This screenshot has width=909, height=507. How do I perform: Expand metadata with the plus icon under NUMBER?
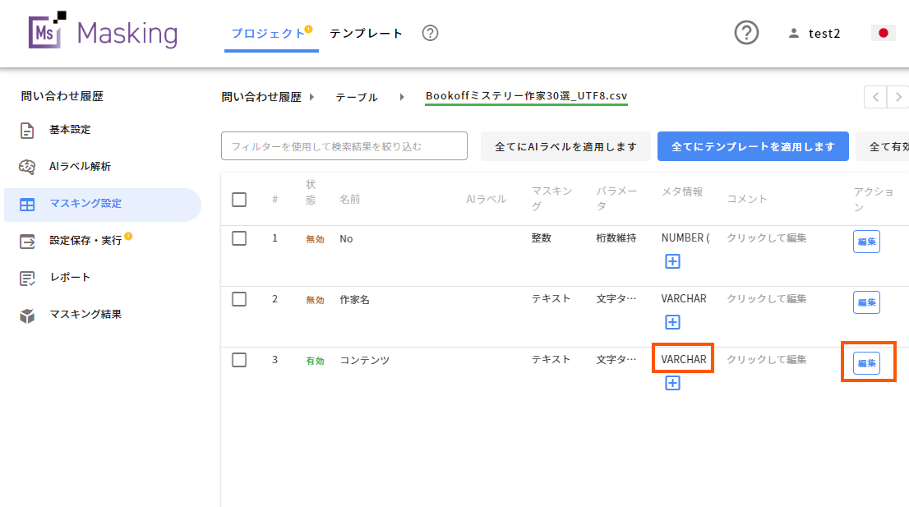coord(672,260)
